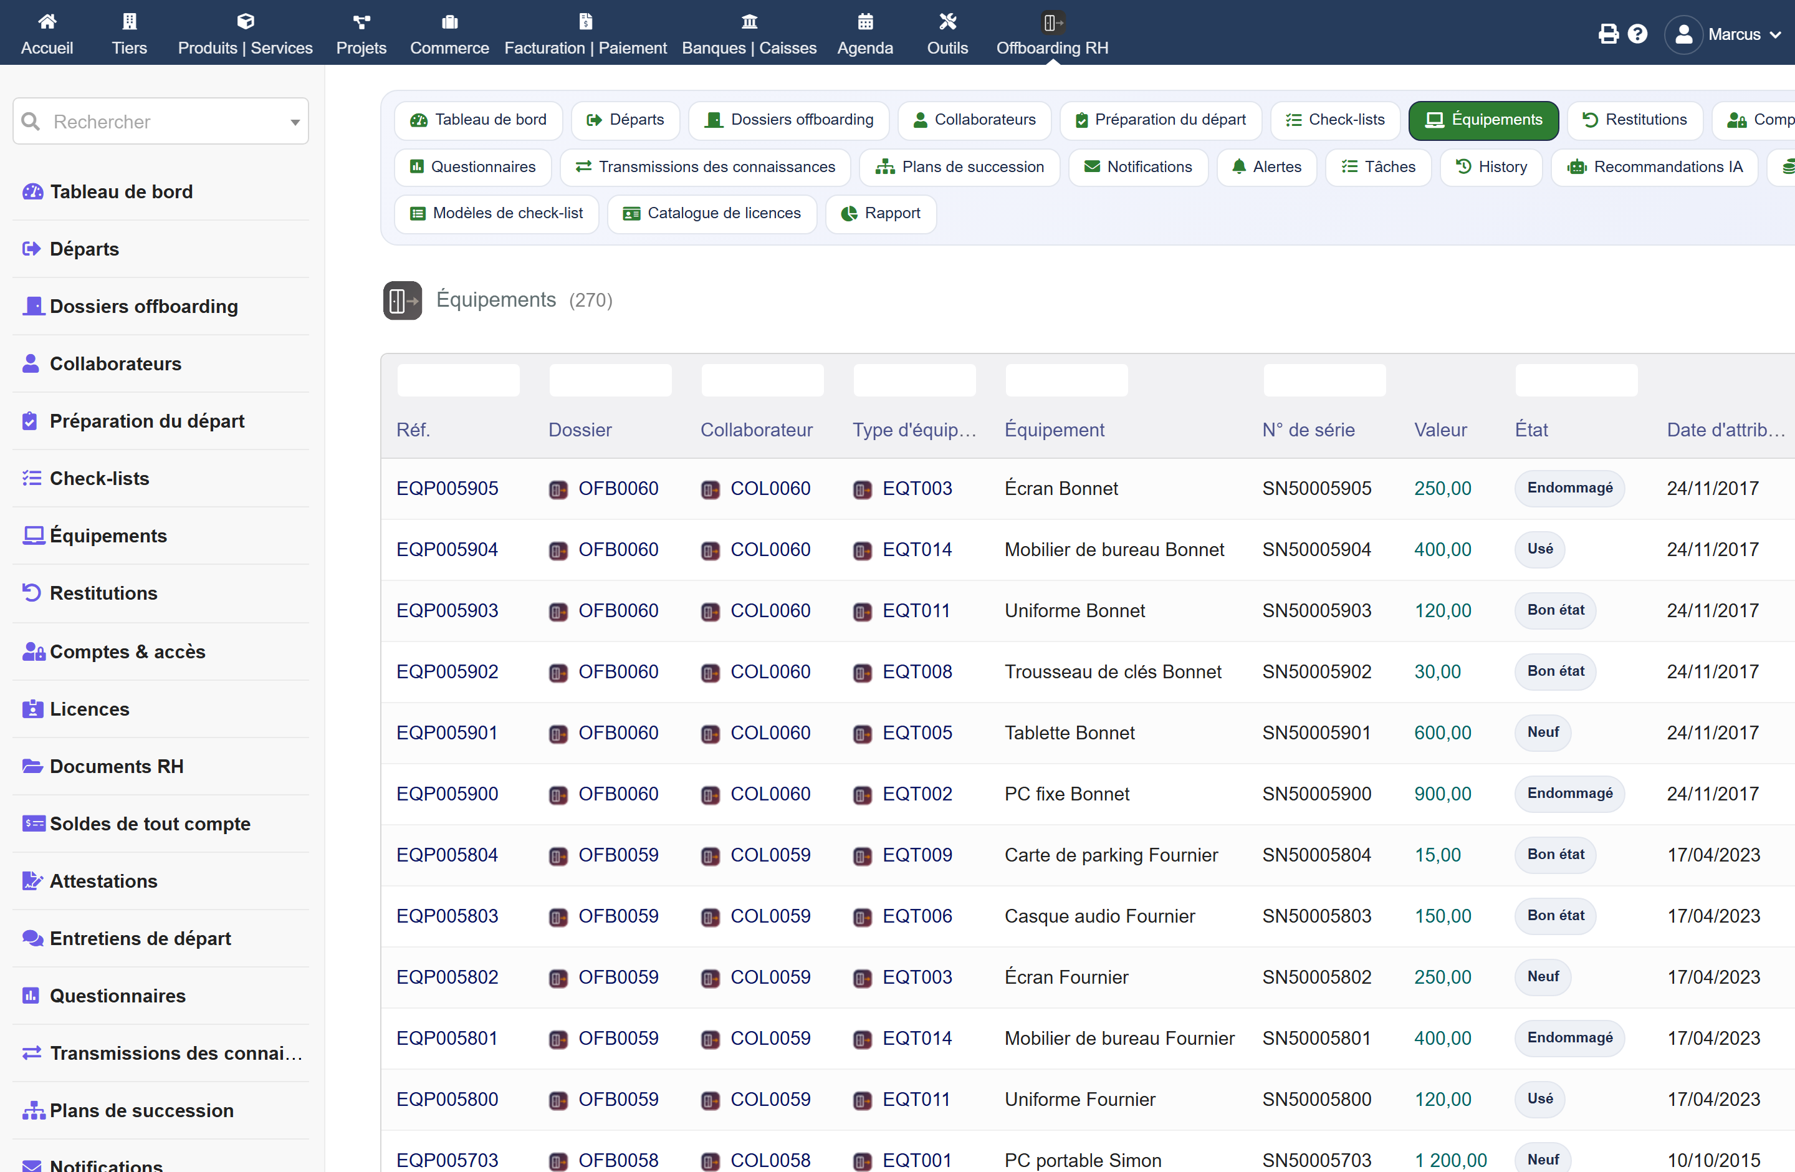Click Documents RH folder icon in sidebar
Viewport: 1795px width, 1172px height.
[32, 766]
